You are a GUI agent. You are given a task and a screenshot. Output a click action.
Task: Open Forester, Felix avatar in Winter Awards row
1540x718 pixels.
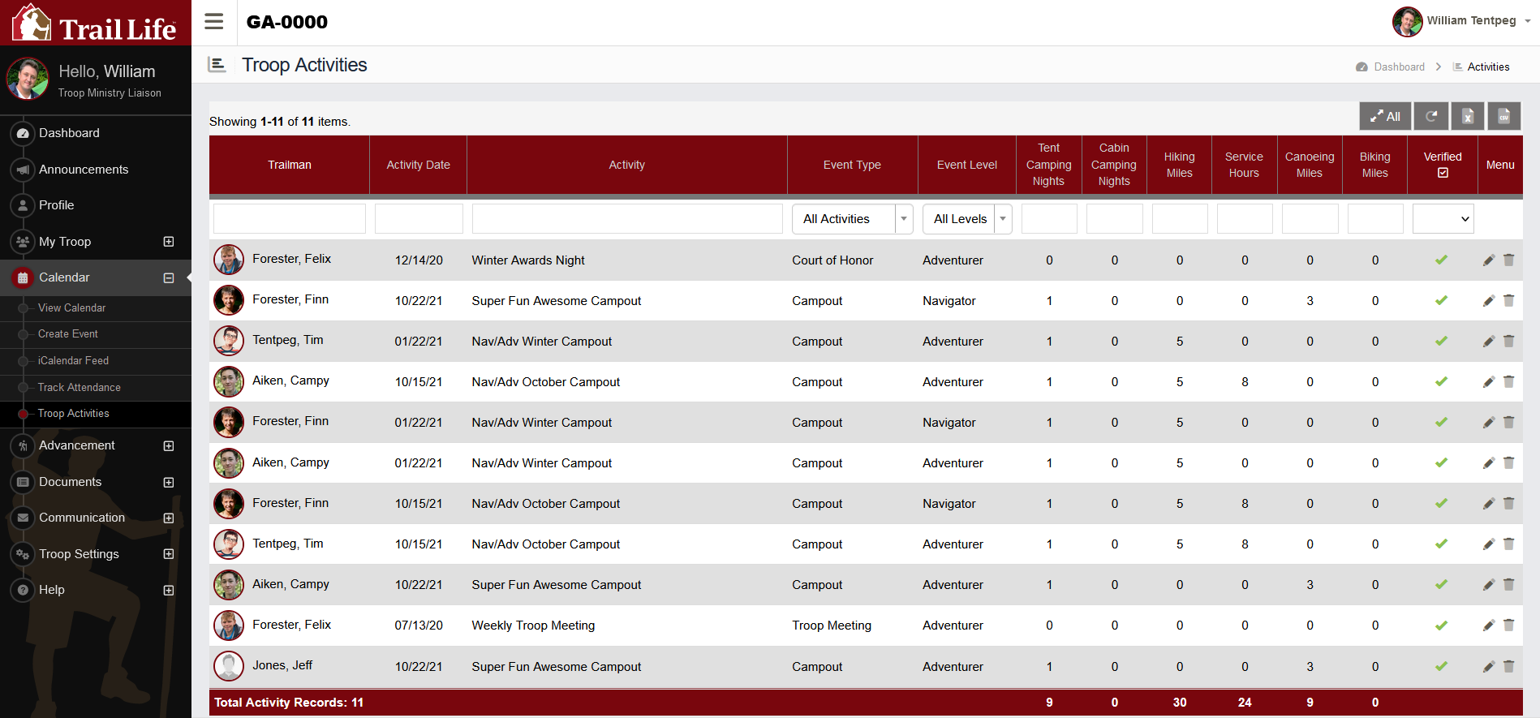tap(229, 260)
